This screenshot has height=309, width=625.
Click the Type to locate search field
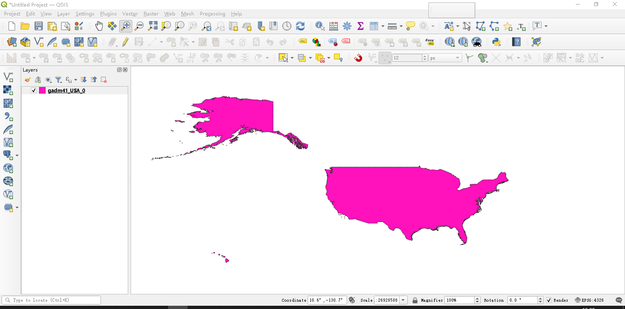[51, 300]
